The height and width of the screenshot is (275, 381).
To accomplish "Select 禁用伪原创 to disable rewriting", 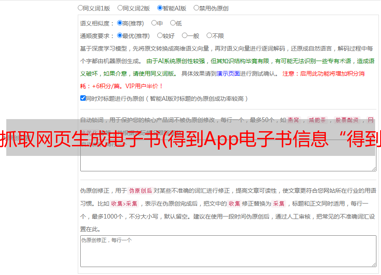I will pyautogui.click(x=196, y=8).
